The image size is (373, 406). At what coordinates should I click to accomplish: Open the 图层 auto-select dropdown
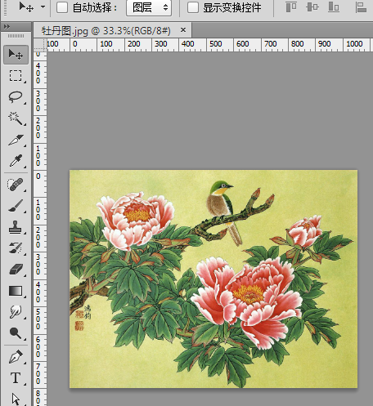(x=149, y=7)
